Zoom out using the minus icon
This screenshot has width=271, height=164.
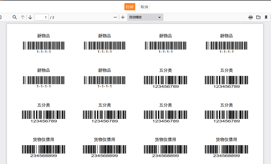[115, 17]
